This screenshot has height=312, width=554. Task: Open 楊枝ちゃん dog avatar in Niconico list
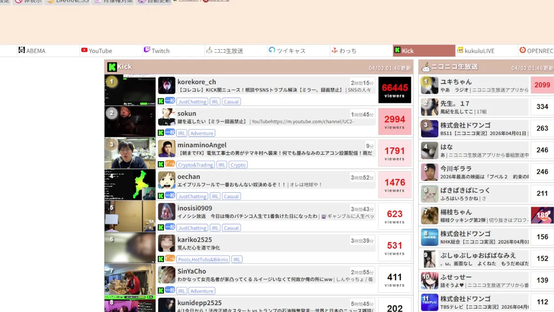[430, 215]
